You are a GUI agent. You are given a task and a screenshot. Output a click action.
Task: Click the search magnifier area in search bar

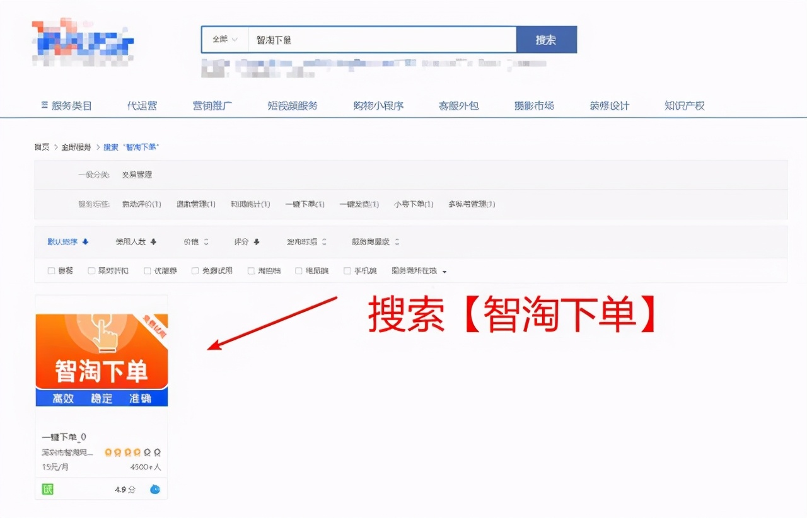click(x=546, y=39)
